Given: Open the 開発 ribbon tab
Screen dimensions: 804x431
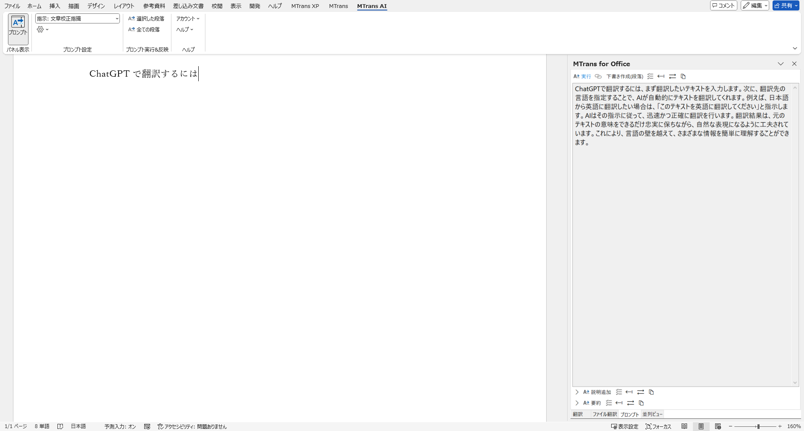Looking at the screenshot, I should pyautogui.click(x=255, y=6).
